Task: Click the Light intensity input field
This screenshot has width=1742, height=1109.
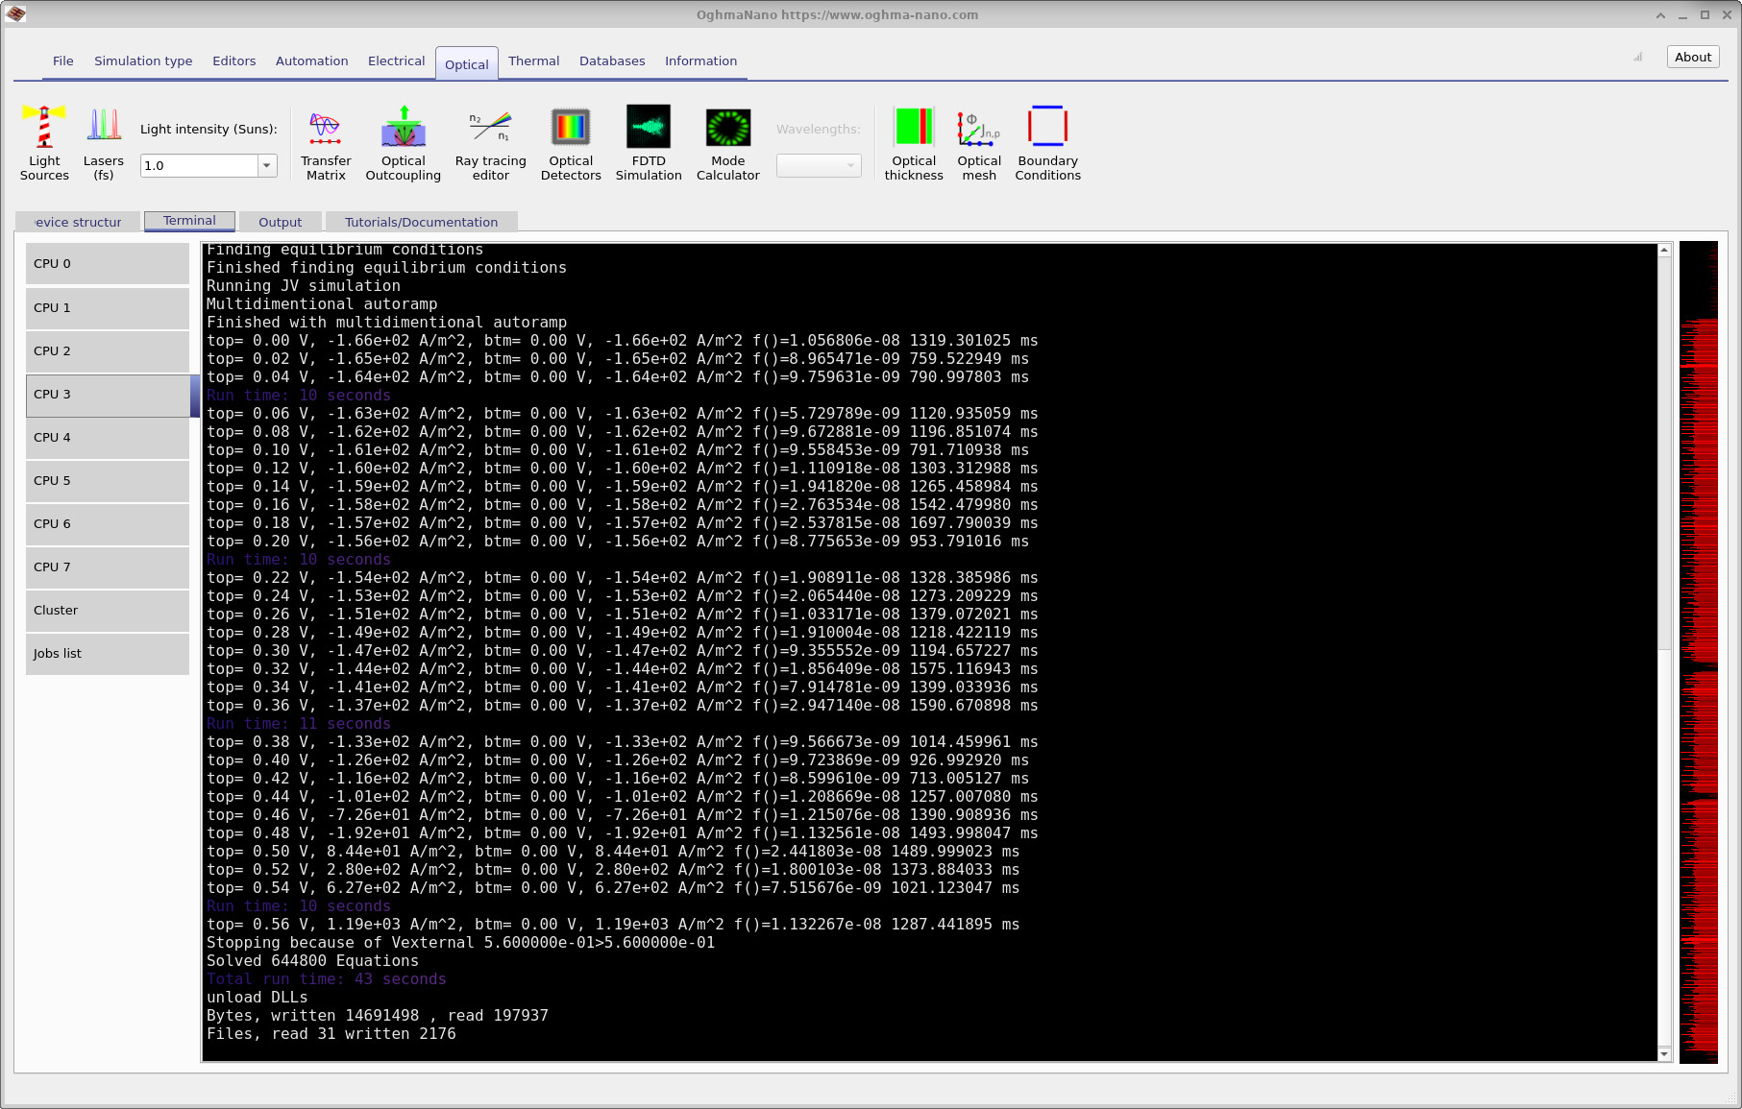Action: pos(197,165)
